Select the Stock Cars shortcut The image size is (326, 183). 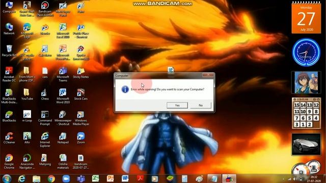80,94
